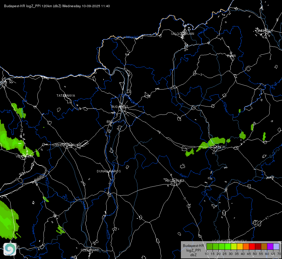Click the legend 'dbZ' unit label
This screenshot has height=259, width=282.
click(x=193, y=255)
